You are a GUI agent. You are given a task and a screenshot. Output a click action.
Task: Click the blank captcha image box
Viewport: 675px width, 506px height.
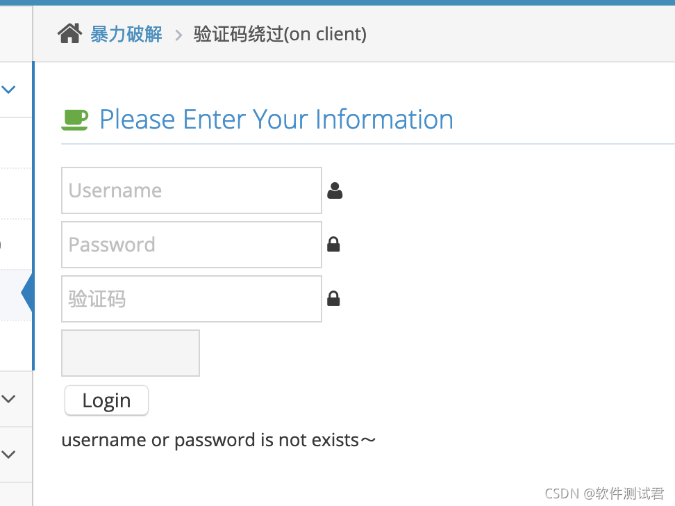tap(130, 352)
